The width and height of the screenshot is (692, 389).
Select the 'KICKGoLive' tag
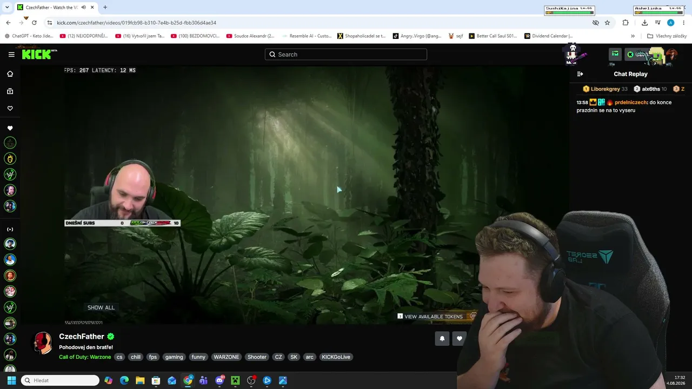point(336,357)
